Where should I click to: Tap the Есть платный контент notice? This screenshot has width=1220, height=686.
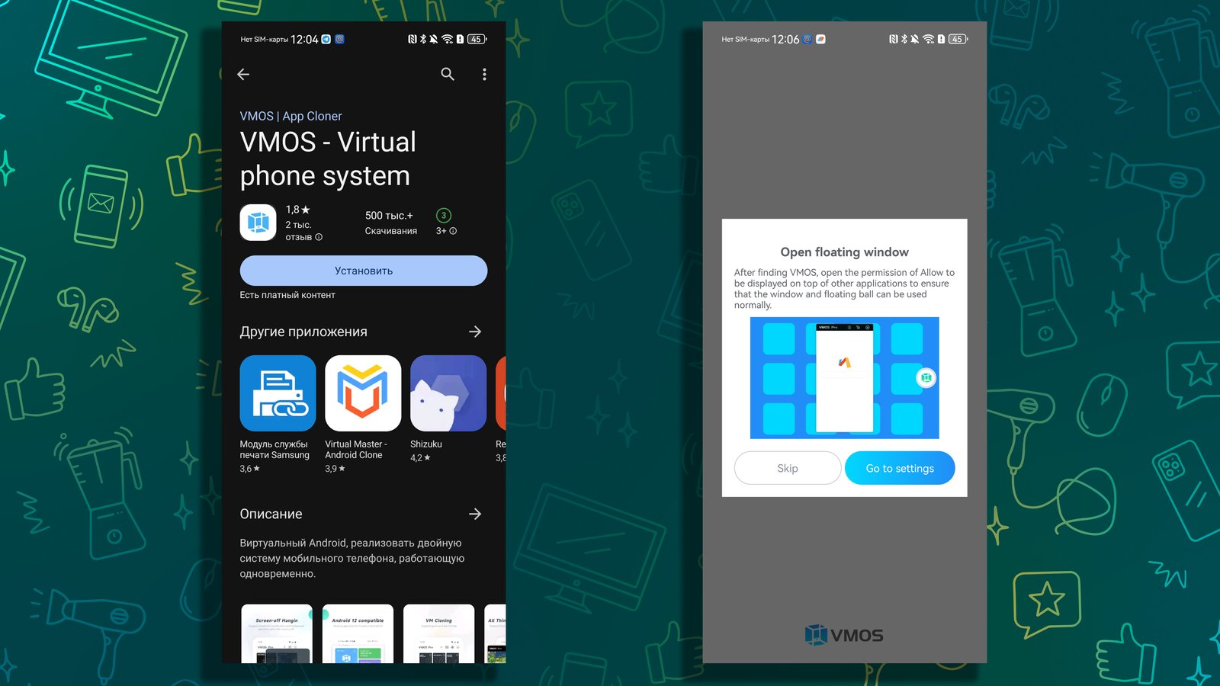(287, 295)
